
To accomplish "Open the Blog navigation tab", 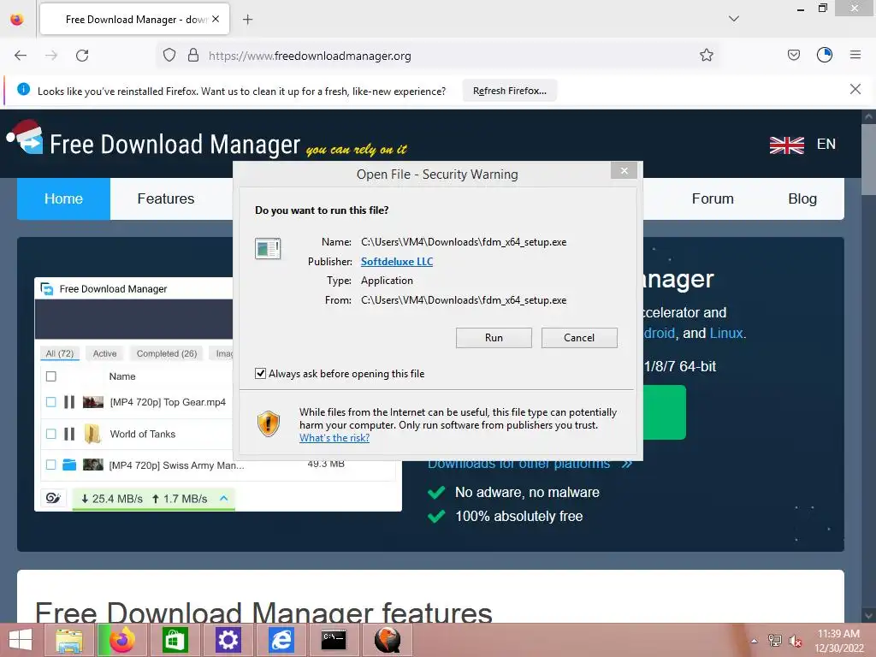I will tap(802, 198).
